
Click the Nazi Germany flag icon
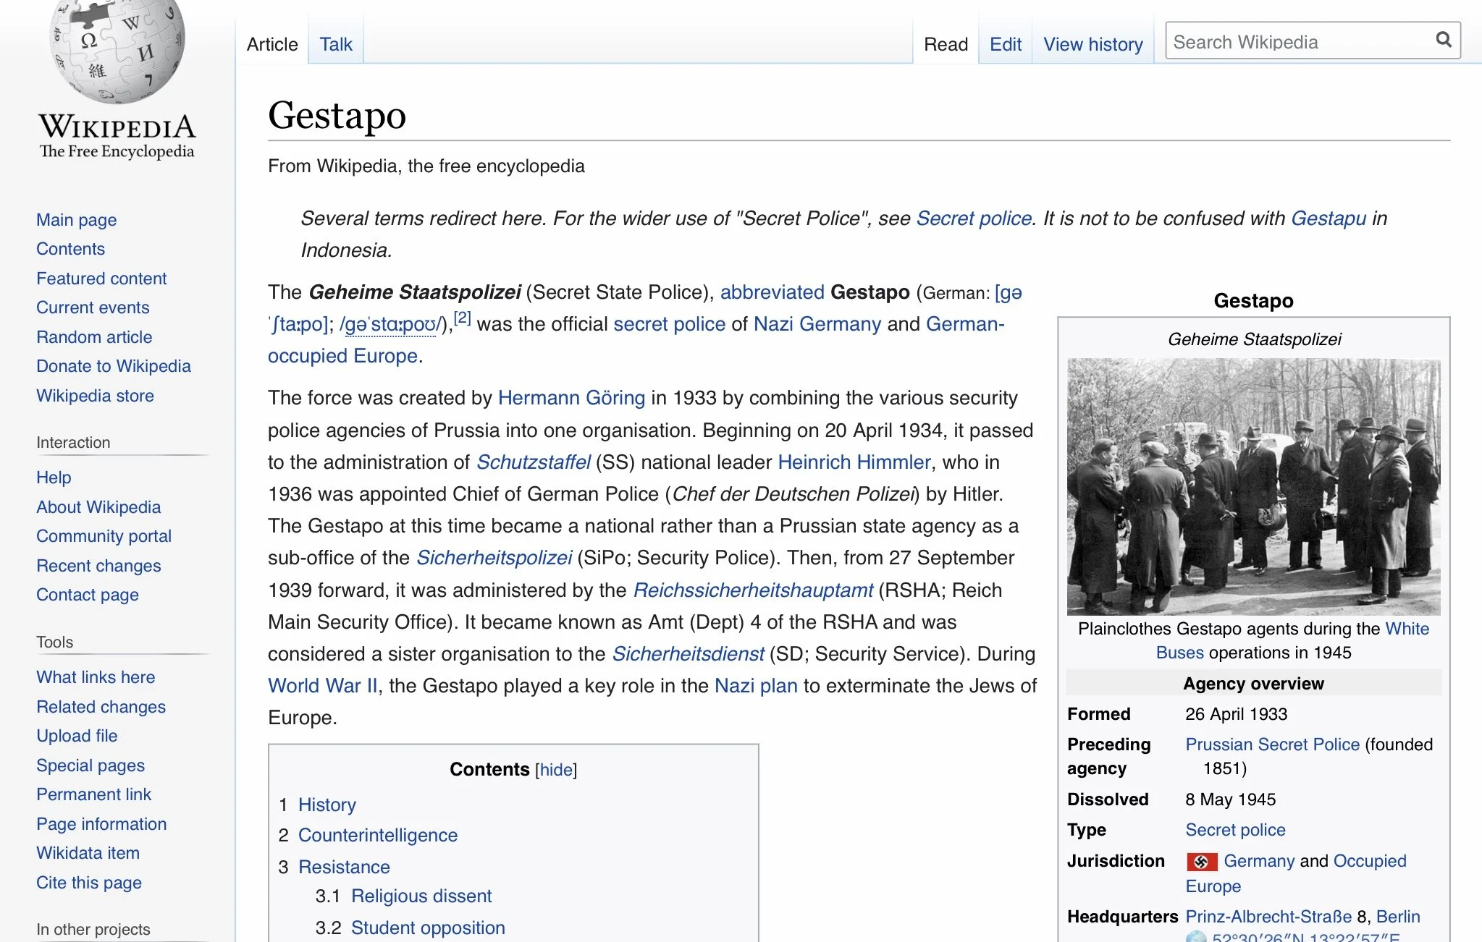pos(1201,861)
